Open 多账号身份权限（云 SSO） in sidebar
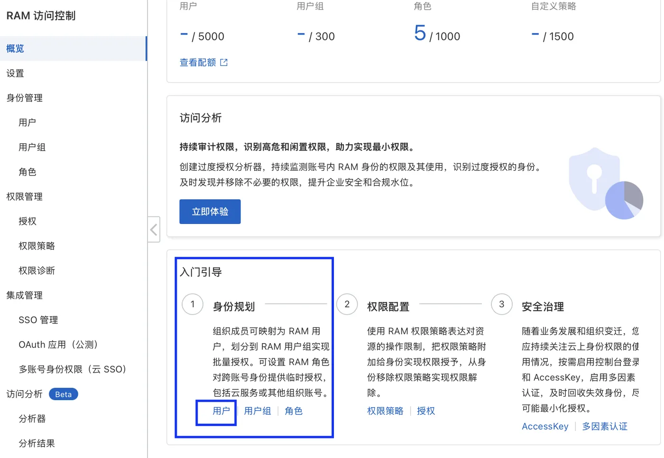 (72, 369)
